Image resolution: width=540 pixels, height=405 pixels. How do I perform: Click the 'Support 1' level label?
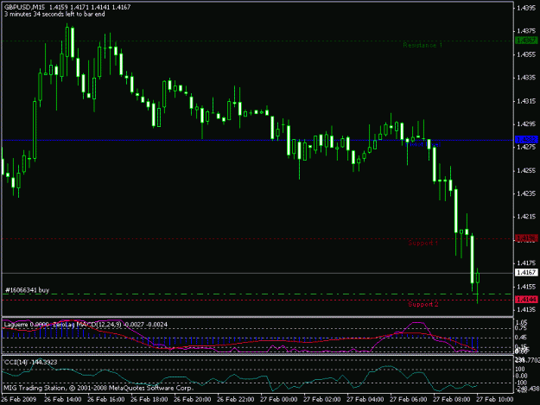(x=422, y=243)
